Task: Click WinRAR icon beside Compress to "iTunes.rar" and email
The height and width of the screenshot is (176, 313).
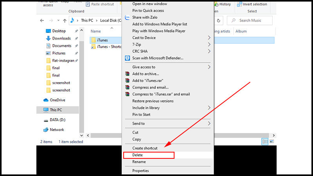Action: click(x=128, y=94)
